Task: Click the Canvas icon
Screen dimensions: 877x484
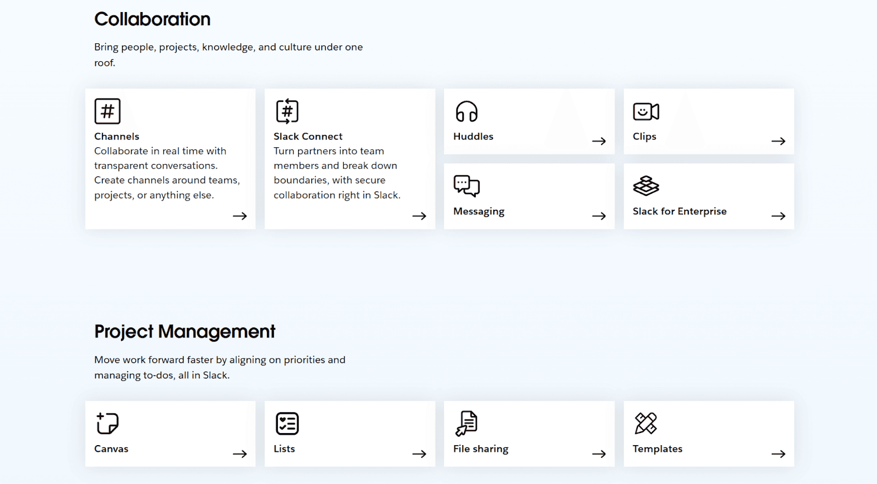Action: [107, 423]
